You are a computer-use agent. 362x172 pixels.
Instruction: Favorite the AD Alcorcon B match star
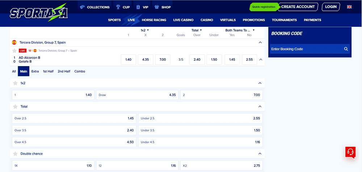[x=14, y=51]
